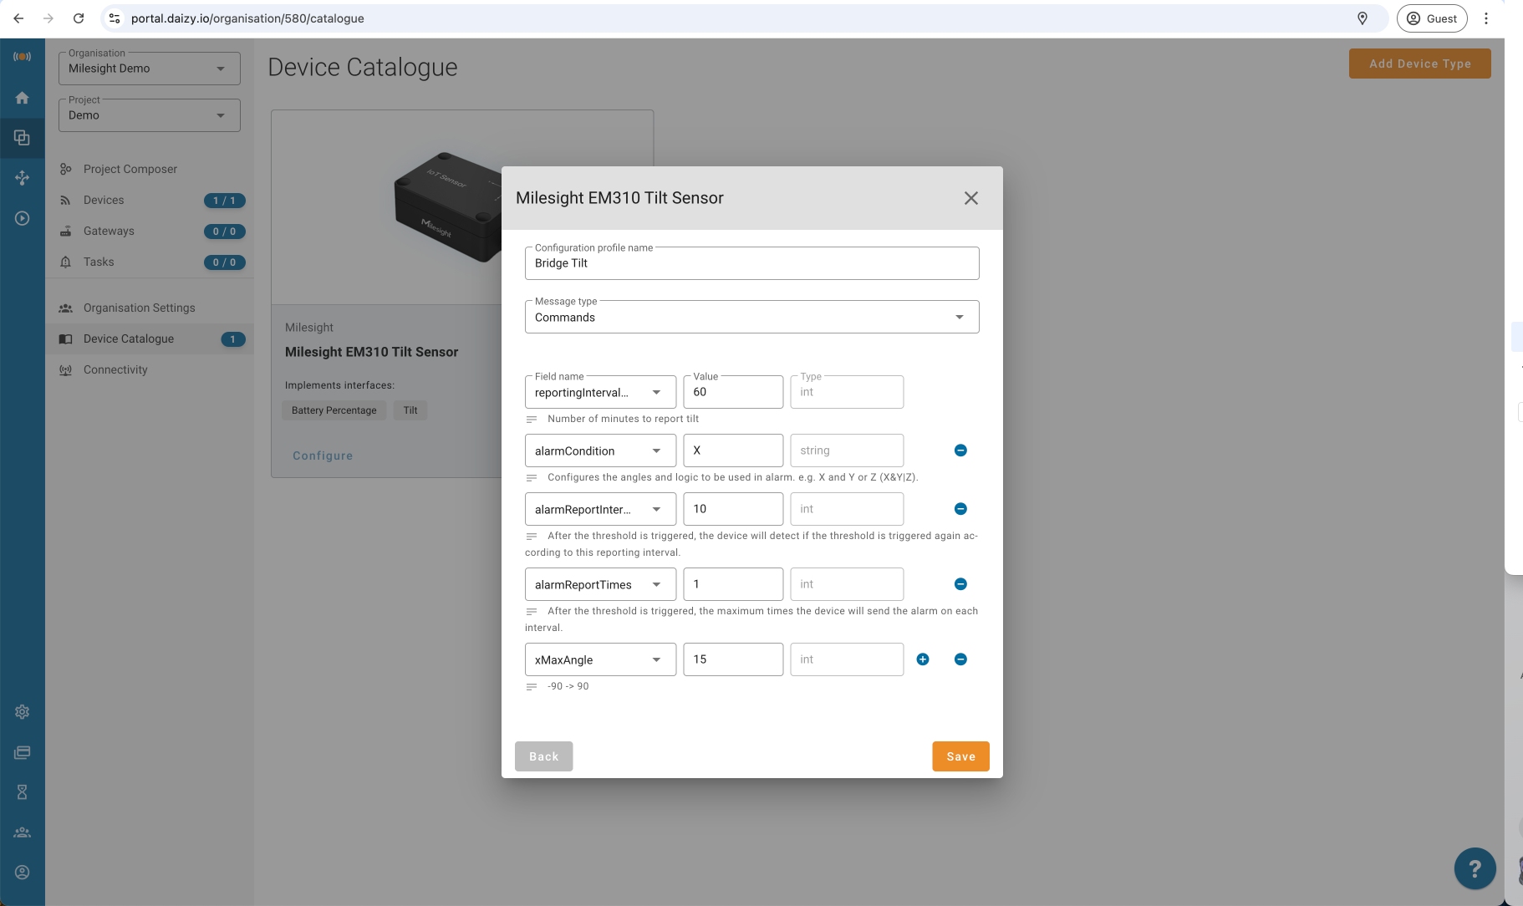The height and width of the screenshot is (906, 1523).
Task: Close the Milesight EM310 Tilt Sensor dialog
Action: 970,198
